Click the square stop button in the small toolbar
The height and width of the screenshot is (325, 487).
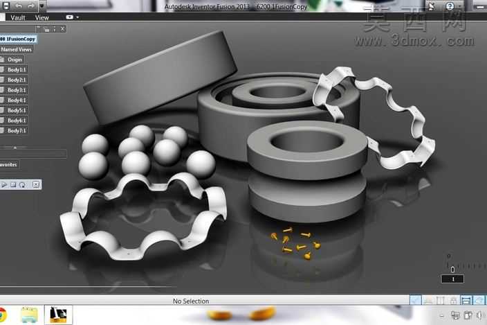13,185
